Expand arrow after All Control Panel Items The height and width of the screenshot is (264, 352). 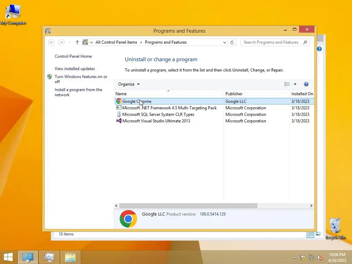tap(141, 42)
